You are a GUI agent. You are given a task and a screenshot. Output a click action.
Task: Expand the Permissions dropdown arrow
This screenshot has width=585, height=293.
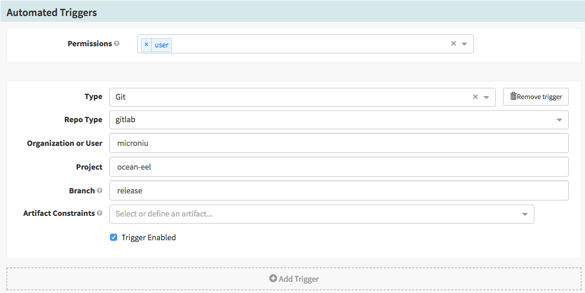(x=464, y=44)
